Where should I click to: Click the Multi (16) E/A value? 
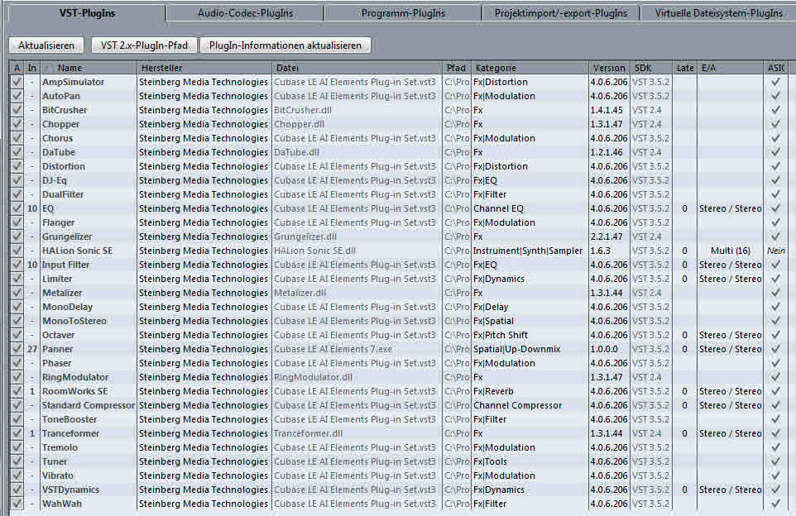click(x=730, y=251)
